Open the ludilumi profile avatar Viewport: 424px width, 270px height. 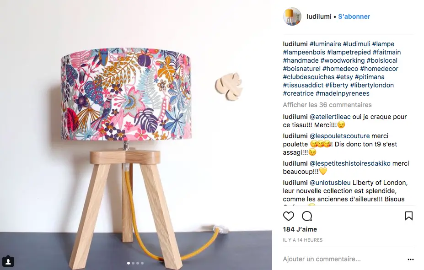pos(292,16)
